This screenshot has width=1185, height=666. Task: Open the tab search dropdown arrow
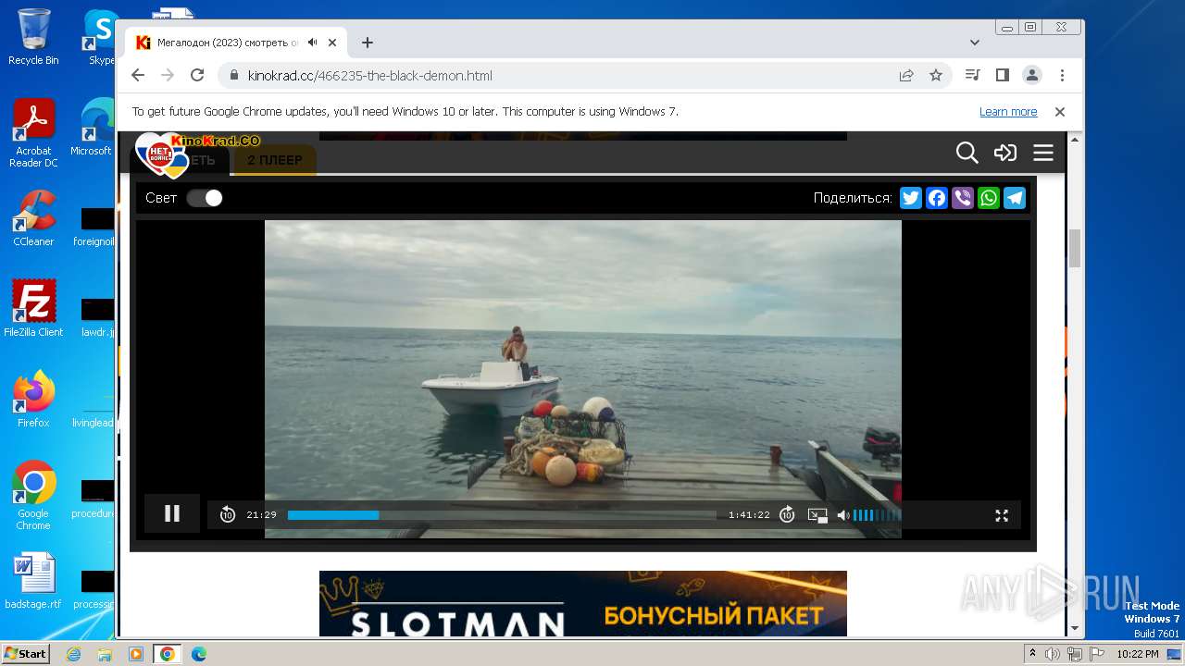coord(975,43)
